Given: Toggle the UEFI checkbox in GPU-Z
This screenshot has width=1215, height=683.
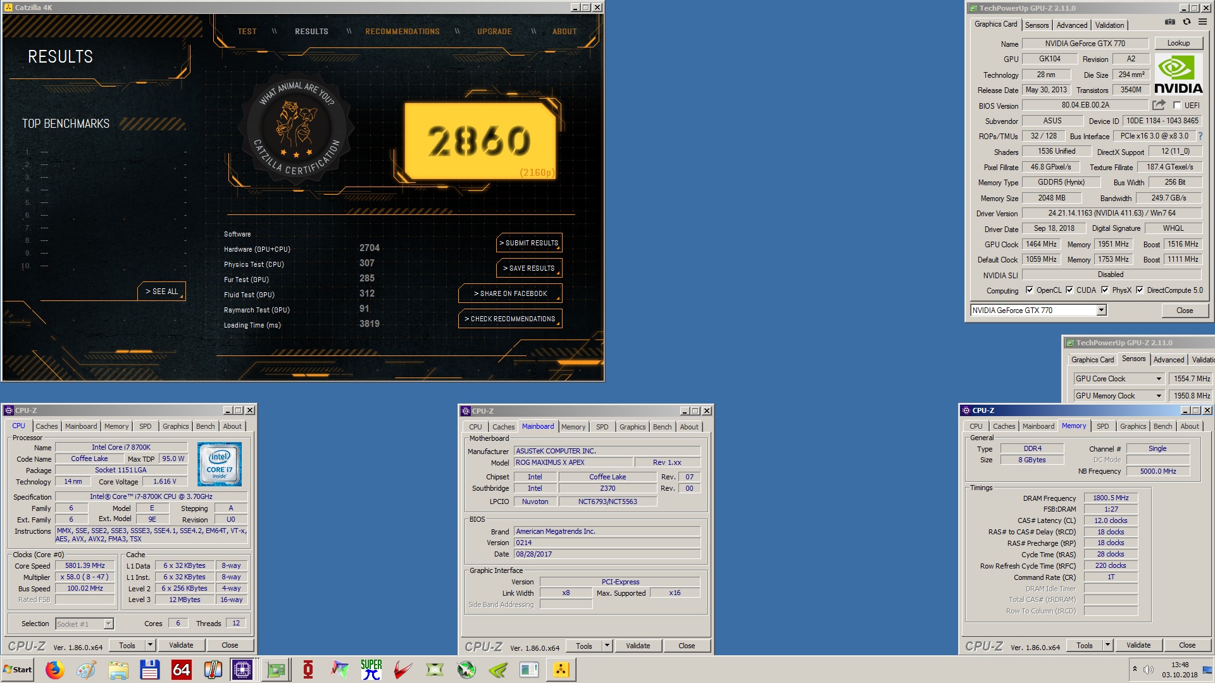Looking at the screenshot, I should pos(1177,106).
